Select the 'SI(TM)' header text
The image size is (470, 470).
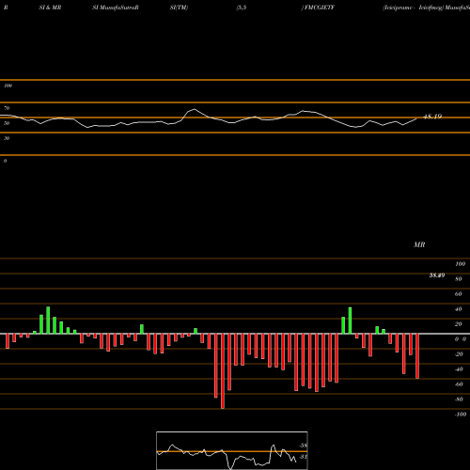[x=179, y=8]
